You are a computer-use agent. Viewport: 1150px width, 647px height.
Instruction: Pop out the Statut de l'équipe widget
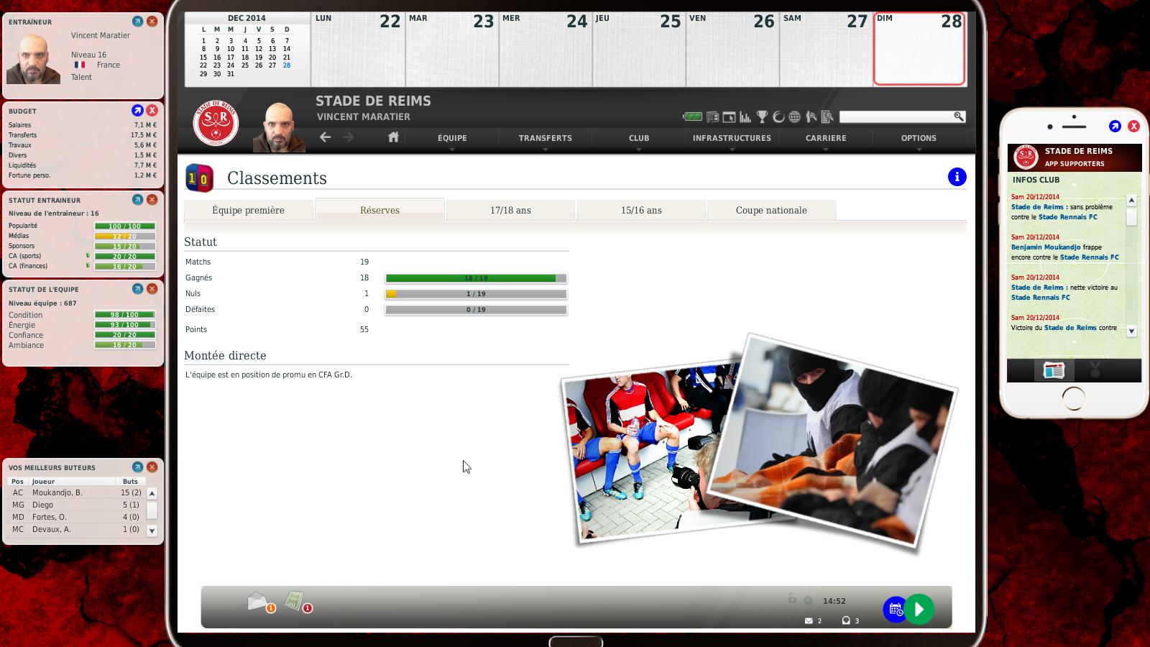(x=137, y=289)
